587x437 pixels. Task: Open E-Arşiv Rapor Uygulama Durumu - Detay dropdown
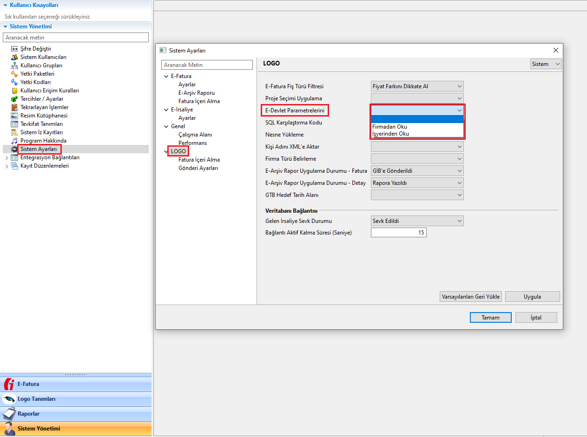click(x=417, y=183)
